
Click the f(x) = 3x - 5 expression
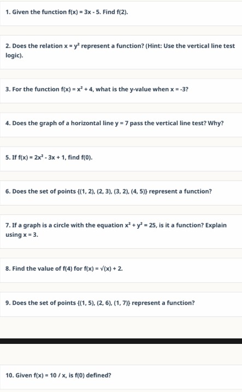coord(84,12)
